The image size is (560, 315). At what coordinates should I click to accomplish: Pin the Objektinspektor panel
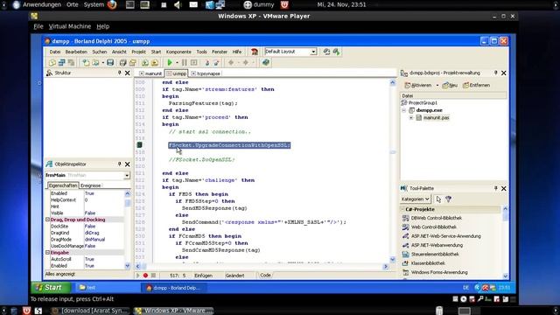120,164
